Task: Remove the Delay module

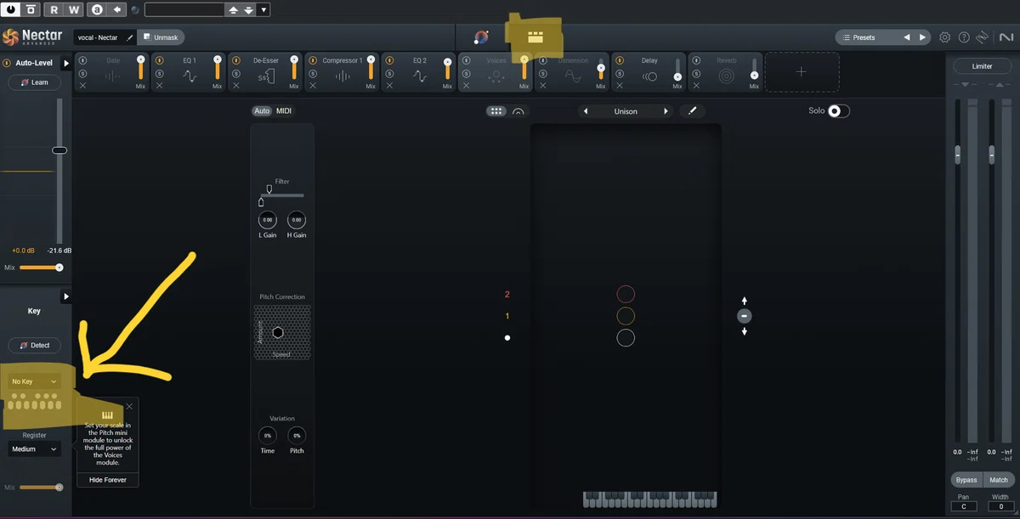Action: (x=619, y=86)
